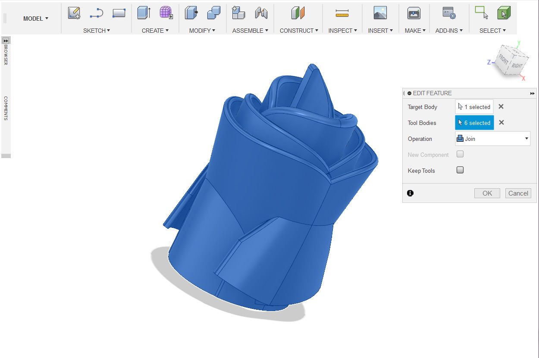Open the Create Form tool

tap(166, 13)
